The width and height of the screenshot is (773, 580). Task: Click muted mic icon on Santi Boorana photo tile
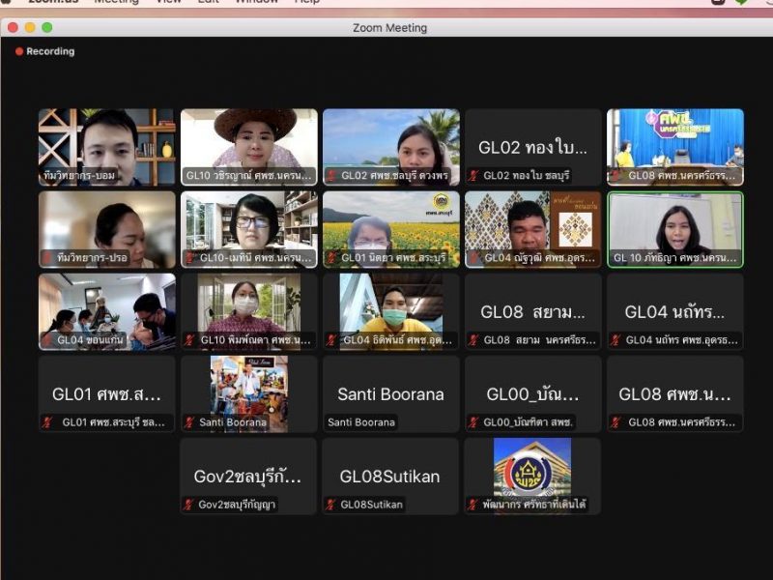click(x=189, y=422)
